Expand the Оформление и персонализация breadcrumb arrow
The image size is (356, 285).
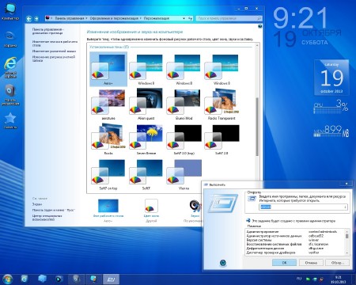point(141,18)
